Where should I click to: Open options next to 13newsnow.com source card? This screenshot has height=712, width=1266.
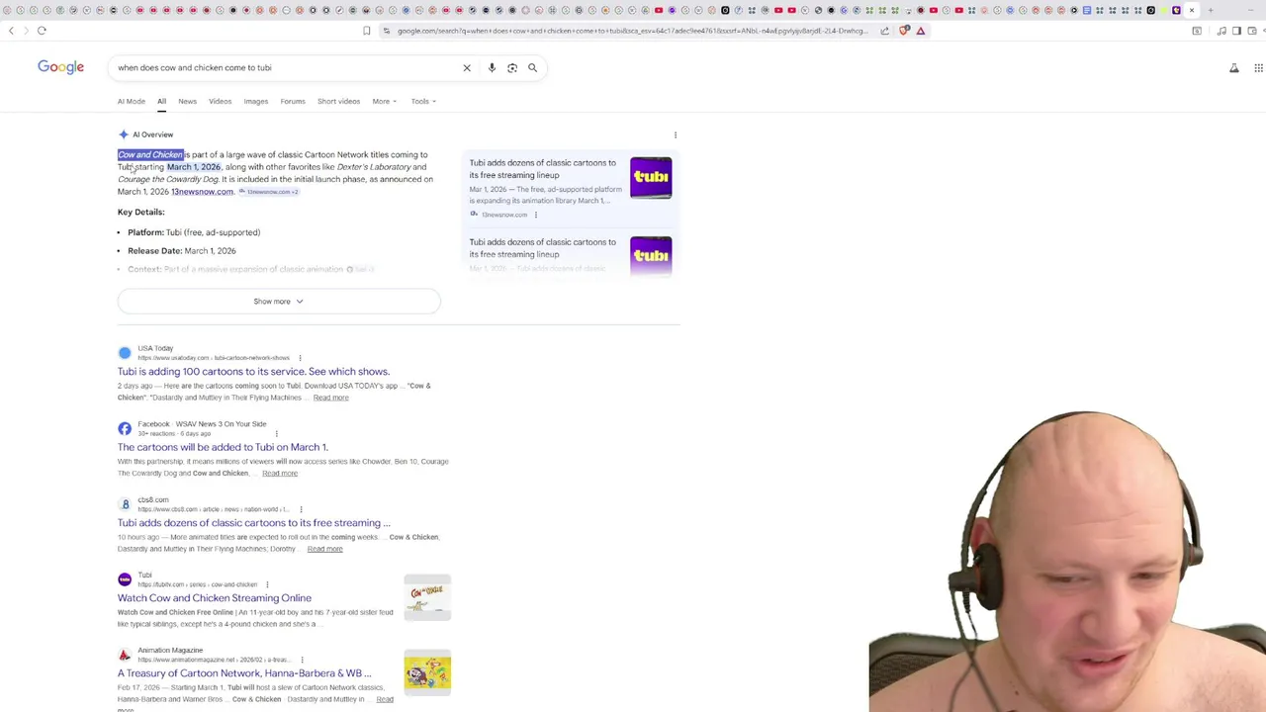(536, 215)
